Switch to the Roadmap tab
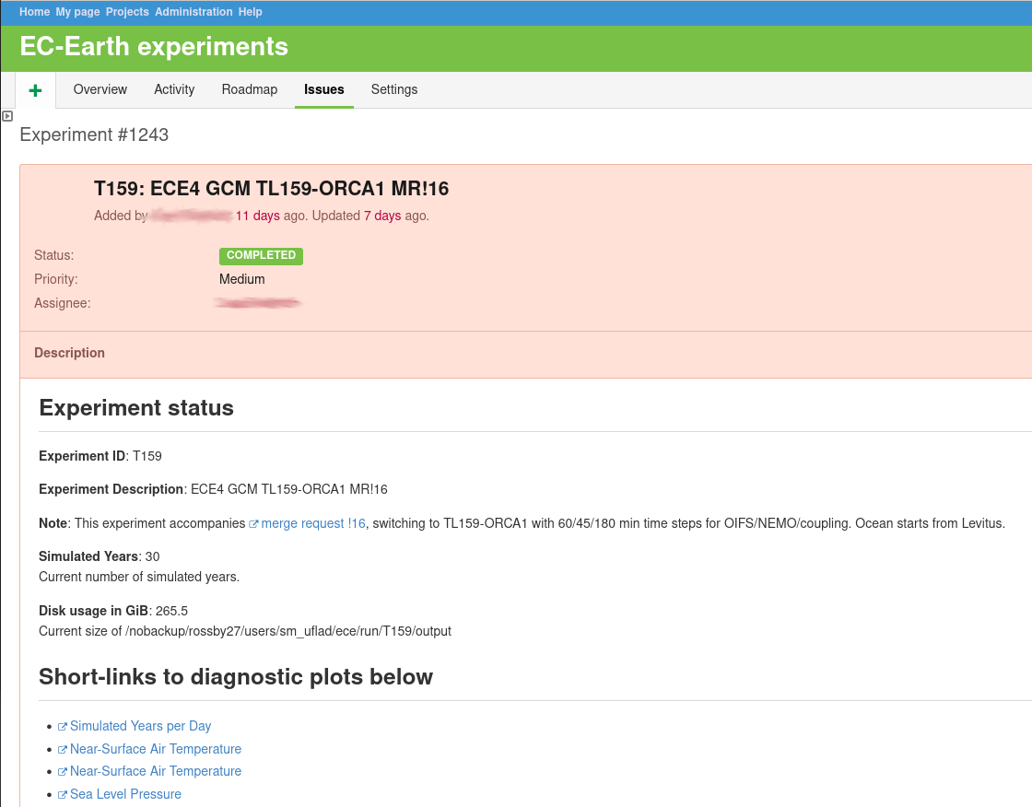Image resolution: width=1032 pixels, height=807 pixels. click(250, 89)
